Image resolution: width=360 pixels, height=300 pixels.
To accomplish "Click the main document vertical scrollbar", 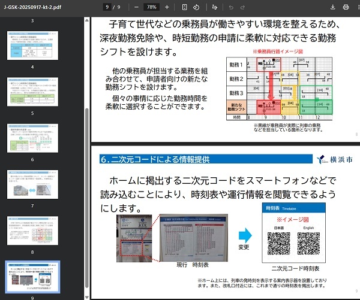I will pyautogui.click(x=358, y=180).
